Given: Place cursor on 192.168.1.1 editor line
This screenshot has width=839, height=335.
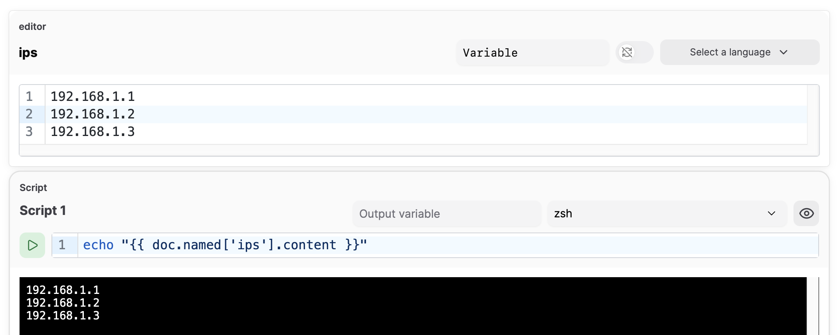Looking at the screenshot, I should (x=93, y=97).
